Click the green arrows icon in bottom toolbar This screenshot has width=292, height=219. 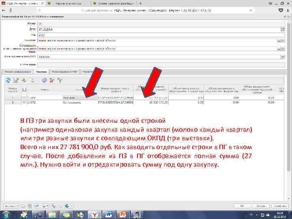pos(30,206)
